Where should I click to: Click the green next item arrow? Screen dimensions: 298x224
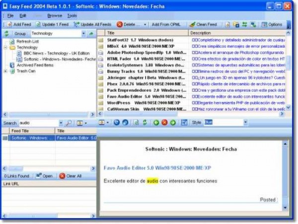173,123
